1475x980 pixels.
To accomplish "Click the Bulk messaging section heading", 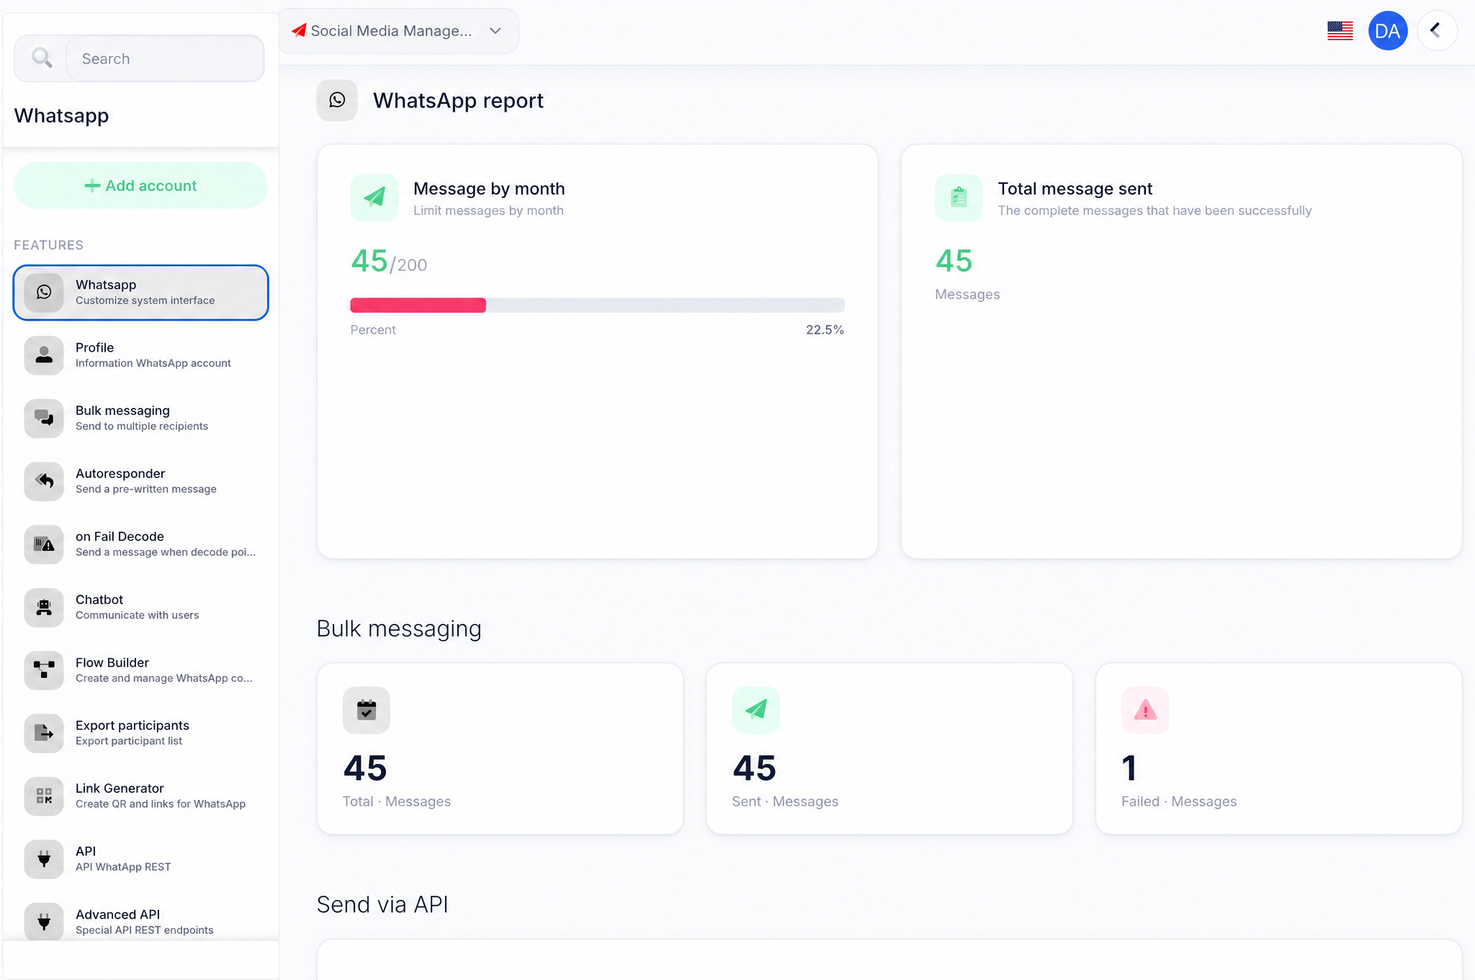I will (x=399, y=628).
